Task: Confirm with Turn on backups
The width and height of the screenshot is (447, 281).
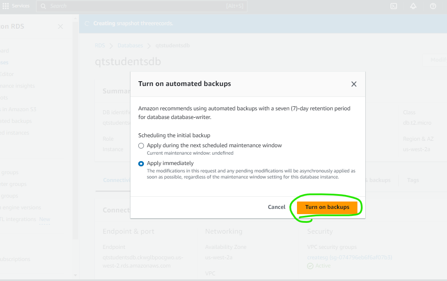Action: (x=327, y=207)
